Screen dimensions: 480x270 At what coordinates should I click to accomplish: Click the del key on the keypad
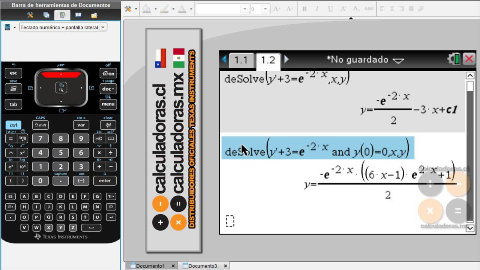[x=108, y=125]
